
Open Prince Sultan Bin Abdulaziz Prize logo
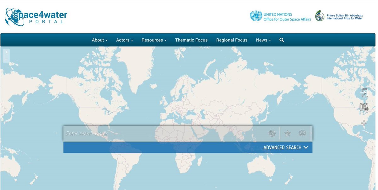click(x=339, y=16)
